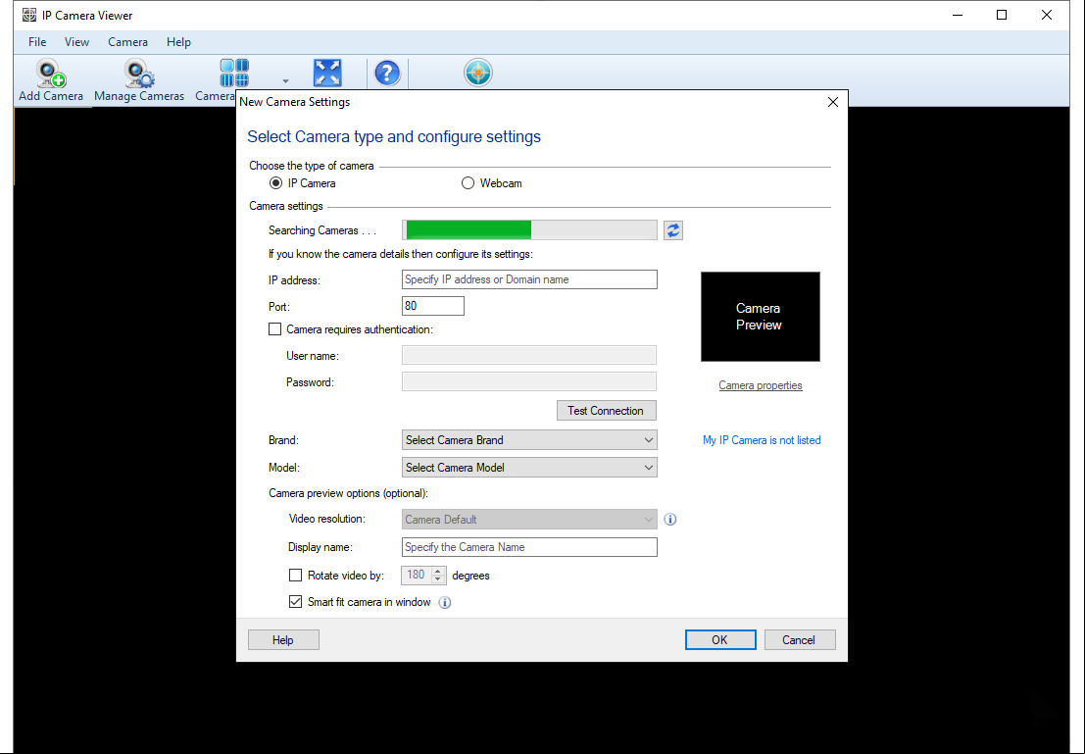
Task: Click the orange target icon in toolbar
Action: [478, 73]
